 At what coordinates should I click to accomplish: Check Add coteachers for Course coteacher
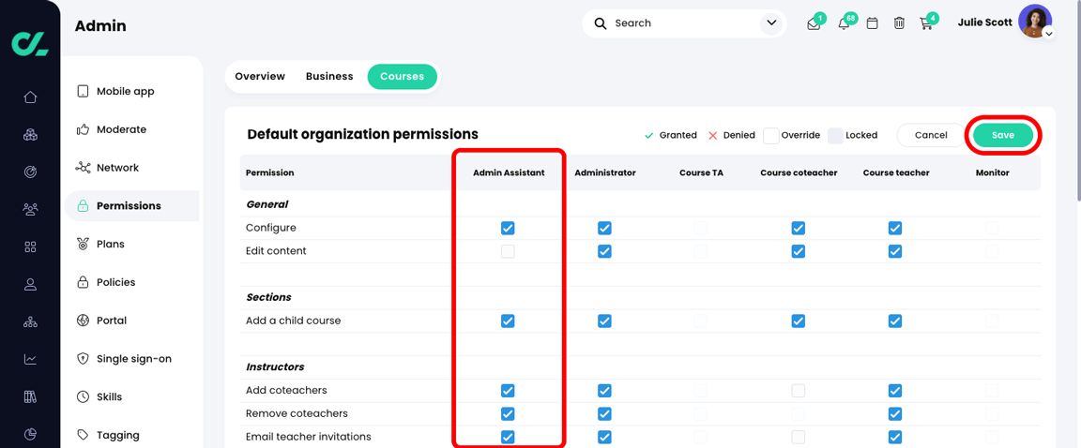799,390
